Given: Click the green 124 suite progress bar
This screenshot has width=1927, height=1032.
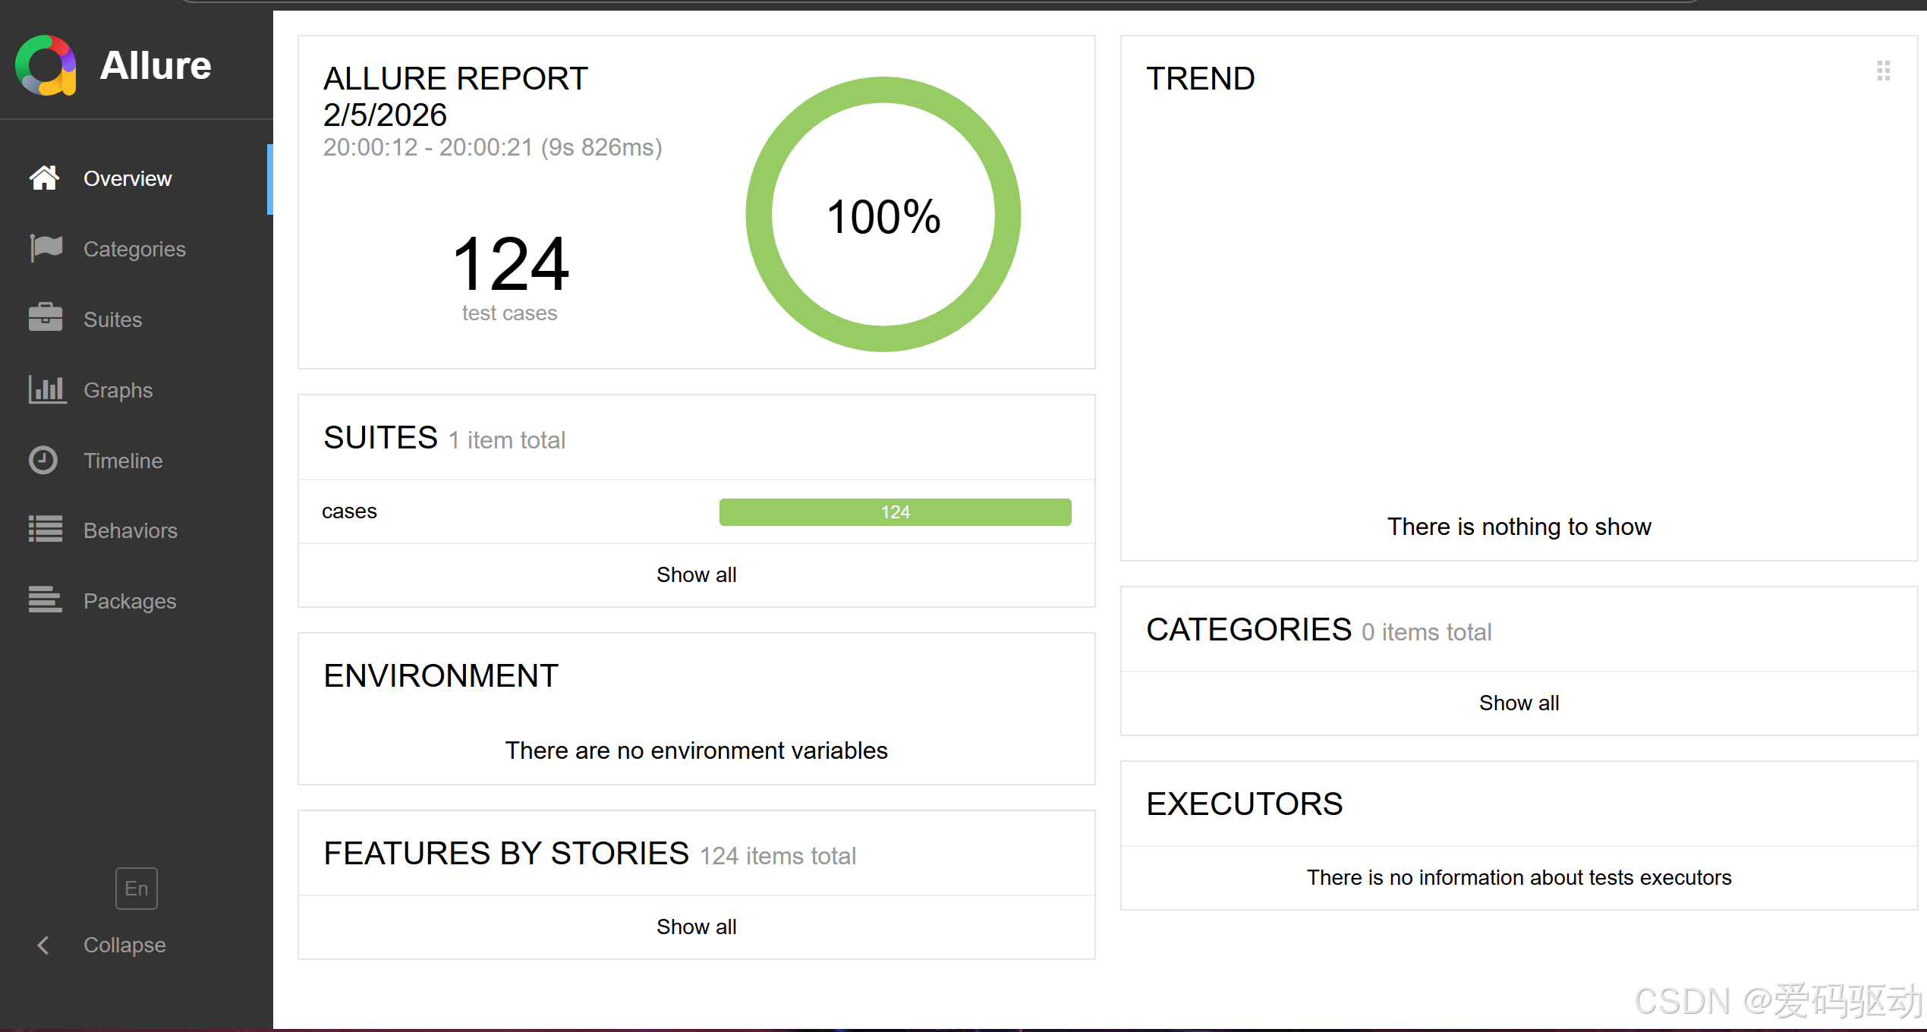Looking at the screenshot, I should pyautogui.click(x=895, y=512).
